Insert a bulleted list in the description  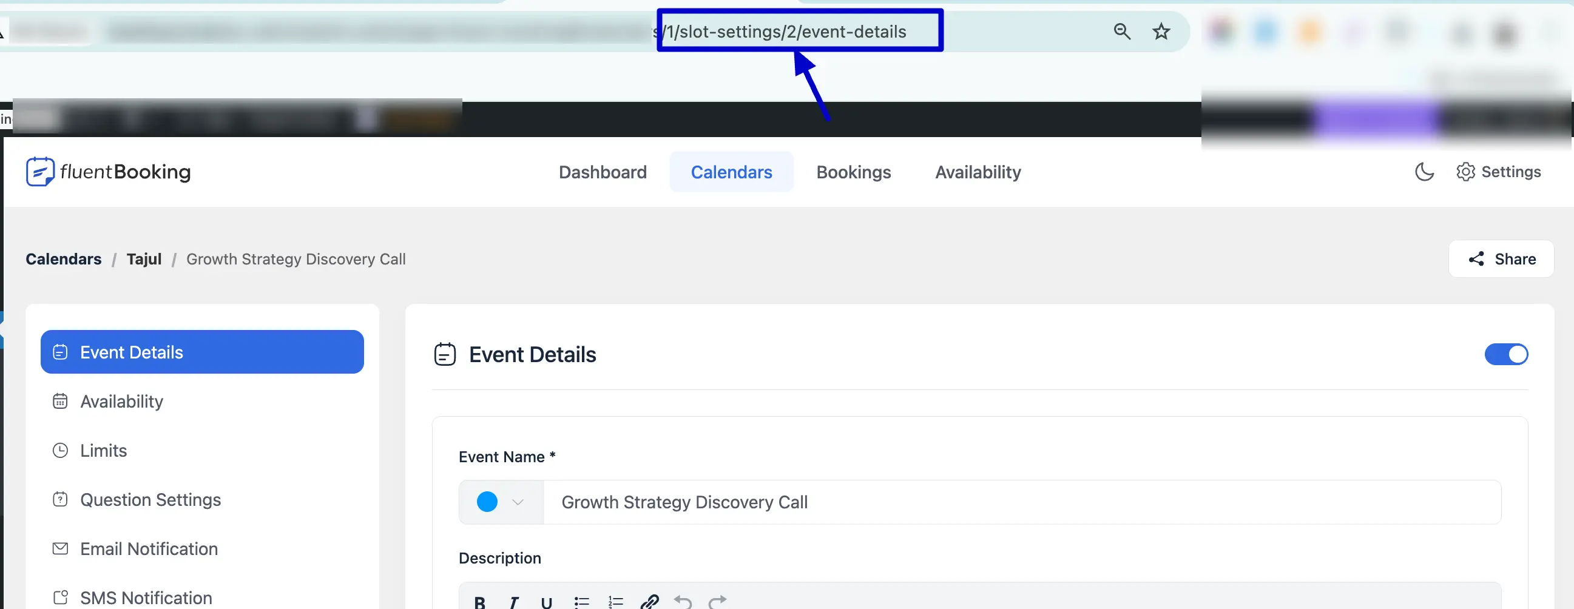point(581,602)
